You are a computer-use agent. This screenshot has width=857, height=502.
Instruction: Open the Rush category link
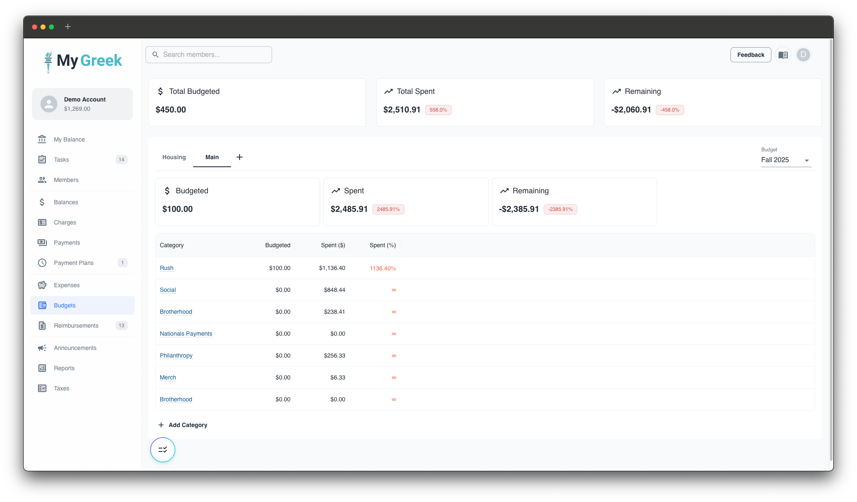[167, 268]
